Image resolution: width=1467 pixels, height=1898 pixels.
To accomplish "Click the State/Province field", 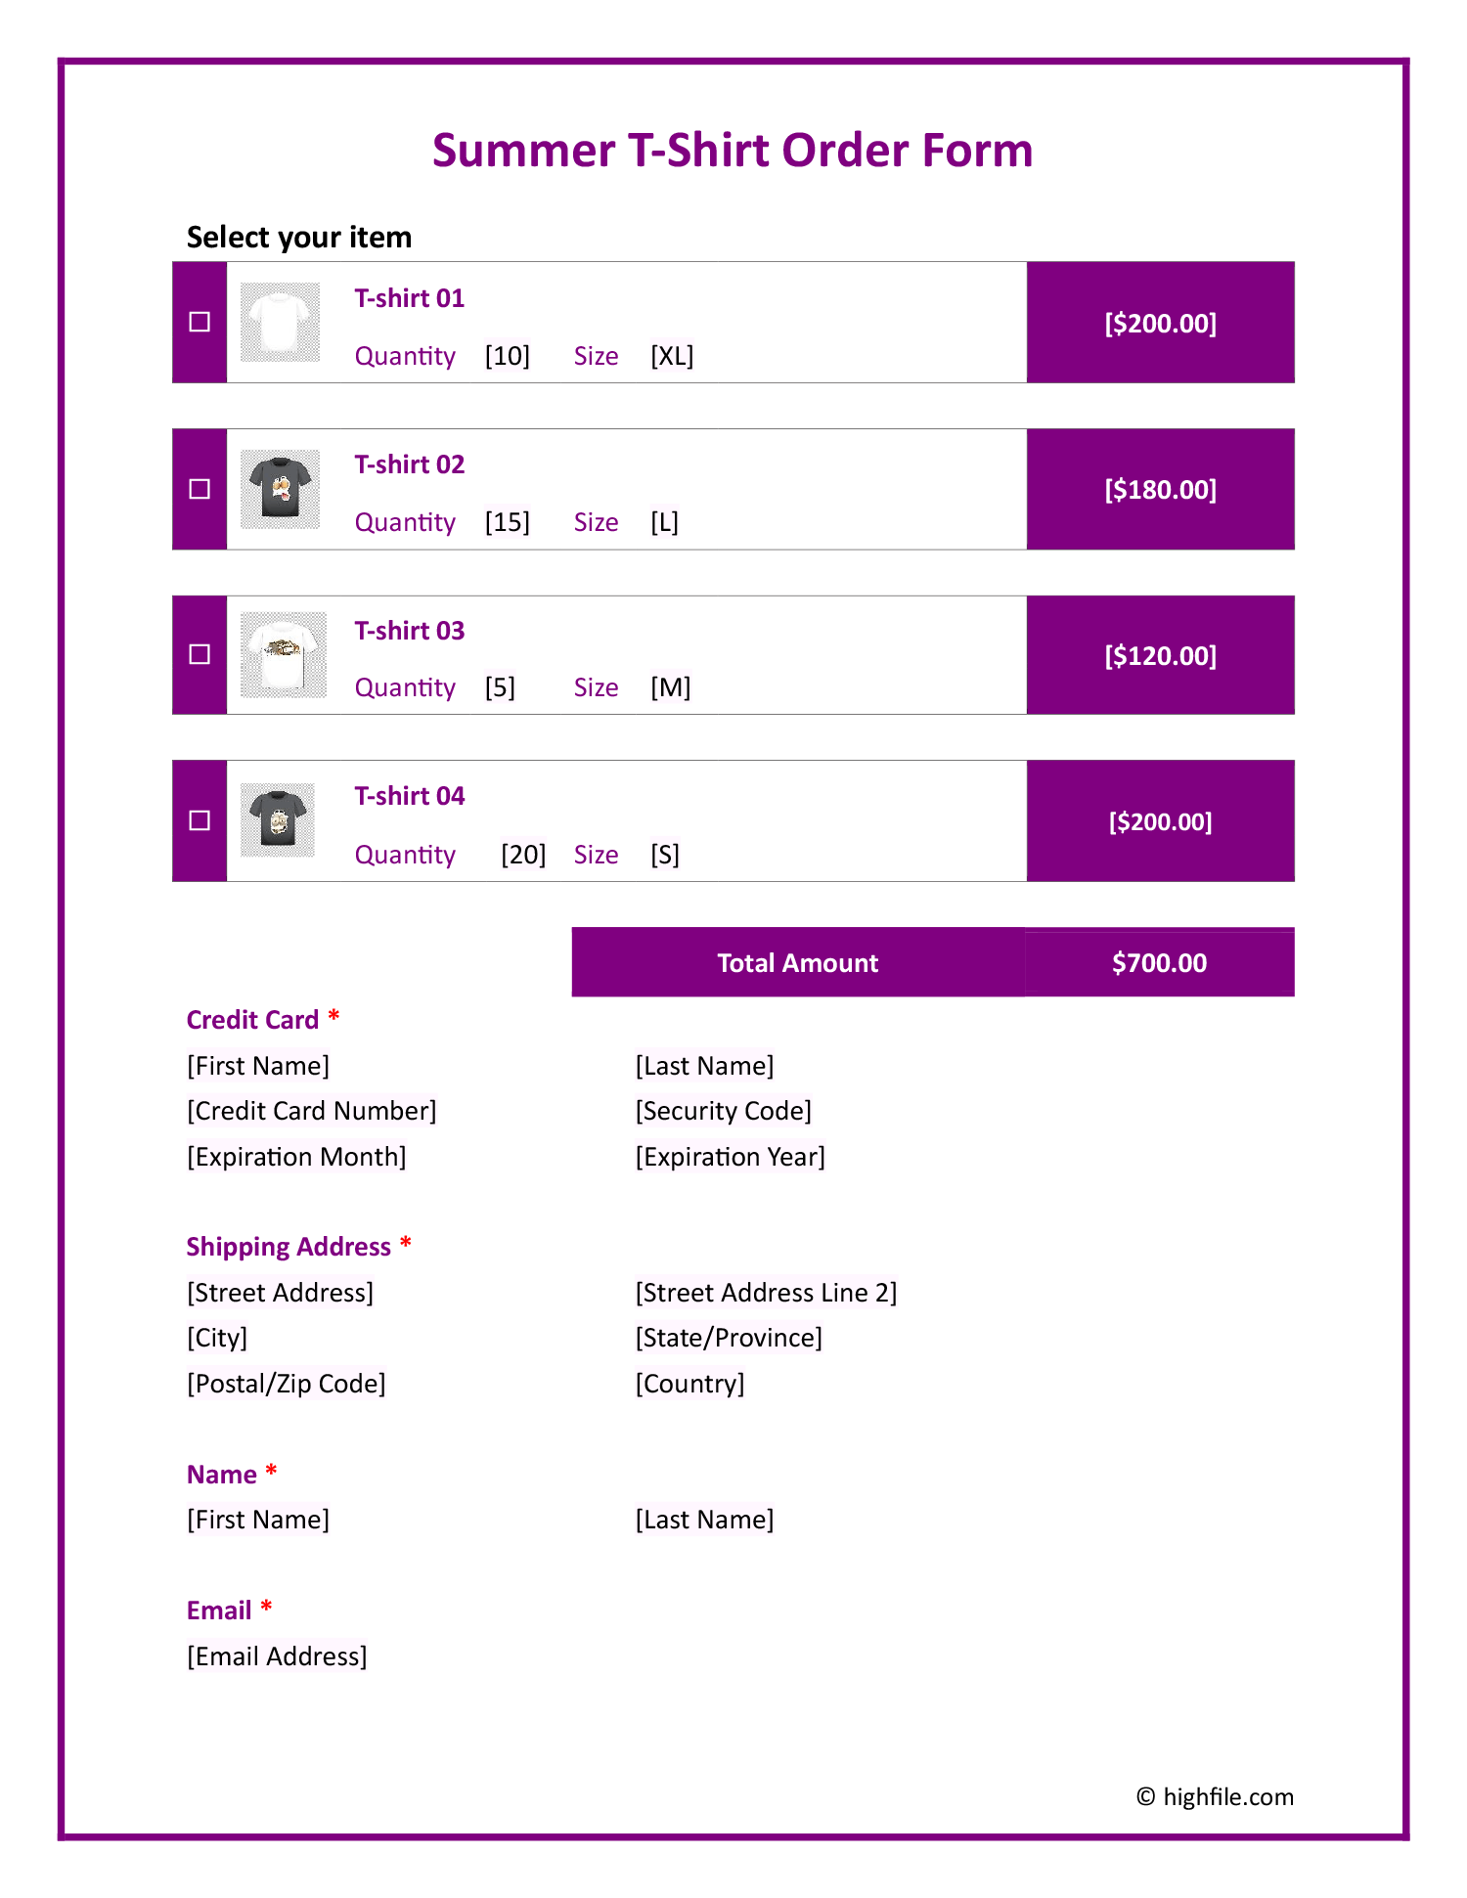I will [729, 1338].
